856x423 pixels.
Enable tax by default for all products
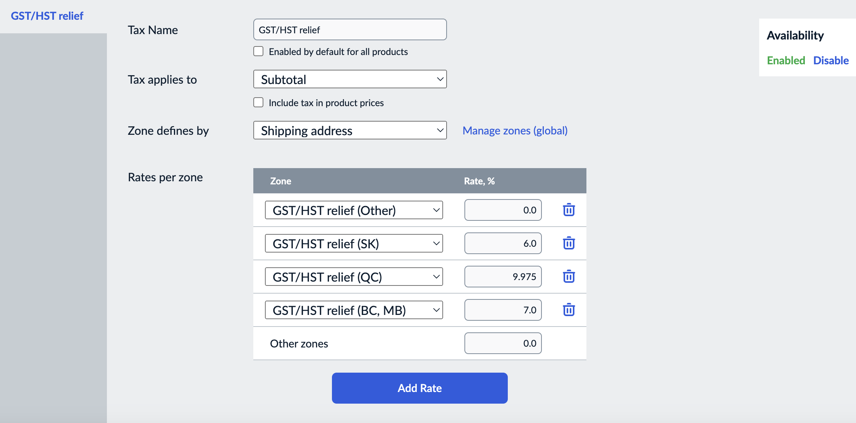[258, 52]
